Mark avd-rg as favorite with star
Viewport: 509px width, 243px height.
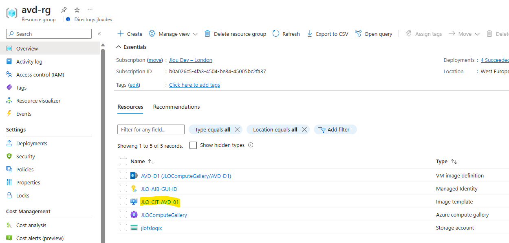click(77, 10)
